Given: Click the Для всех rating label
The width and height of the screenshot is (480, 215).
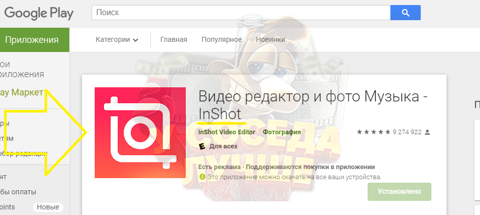Looking at the screenshot, I should (x=223, y=146).
